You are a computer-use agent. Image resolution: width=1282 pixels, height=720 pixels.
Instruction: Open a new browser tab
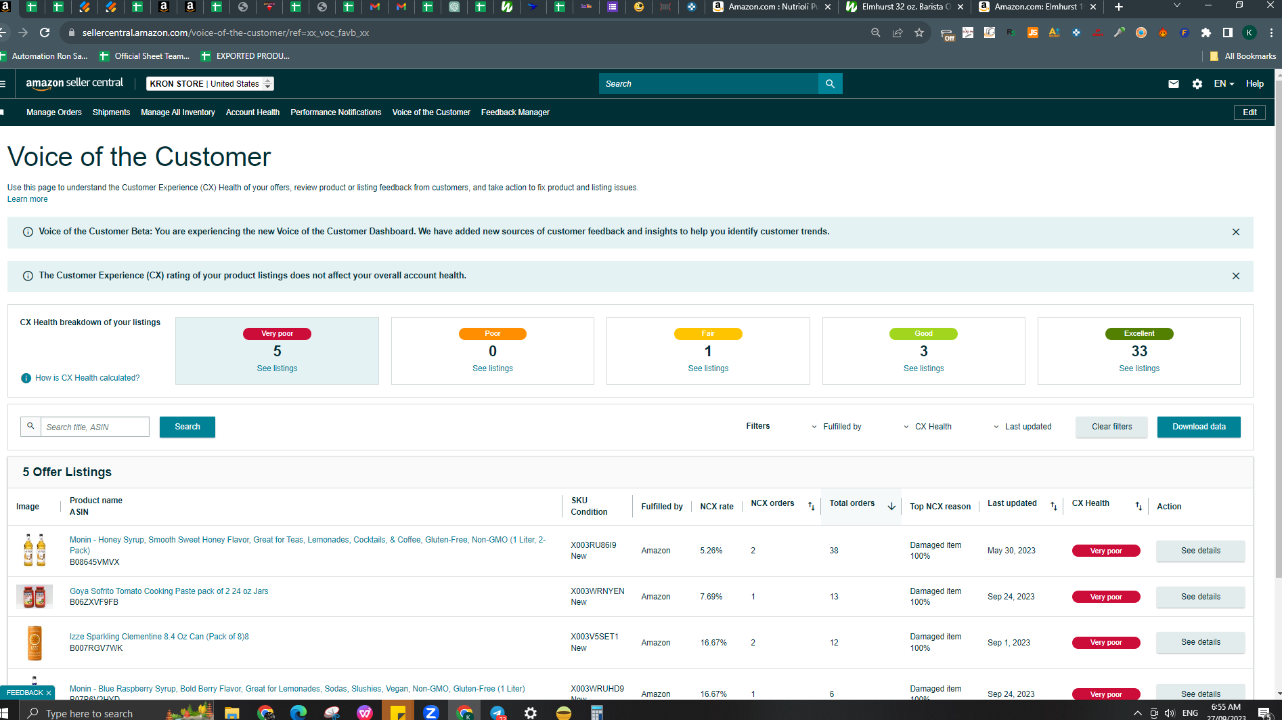pyautogui.click(x=1119, y=7)
